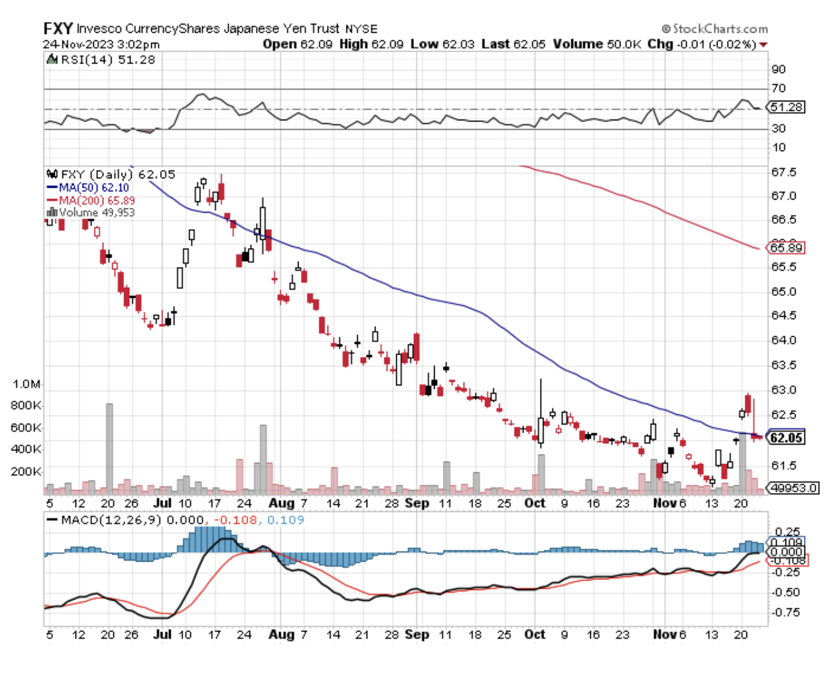Screen dimensions: 829x675
Task: Click the Oct label under the MACD panel
Action: [535, 635]
